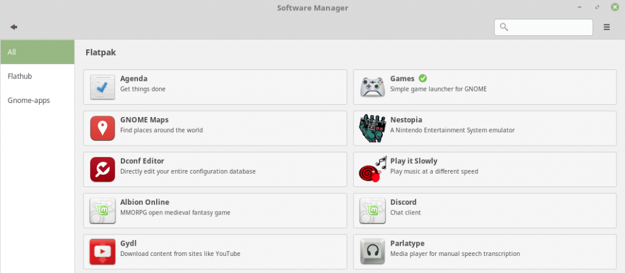Open the hamburger menu

point(607,27)
